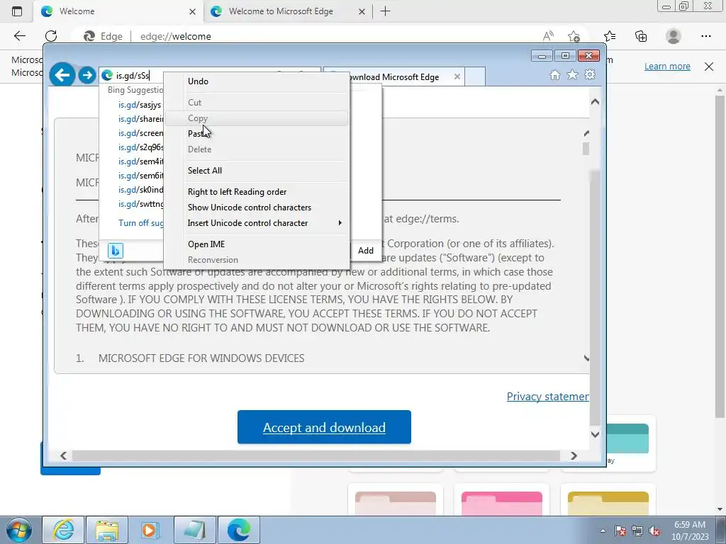Click the taskbar notepad-style app icon
The width and height of the screenshot is (726, 544).
coord(194,530)
